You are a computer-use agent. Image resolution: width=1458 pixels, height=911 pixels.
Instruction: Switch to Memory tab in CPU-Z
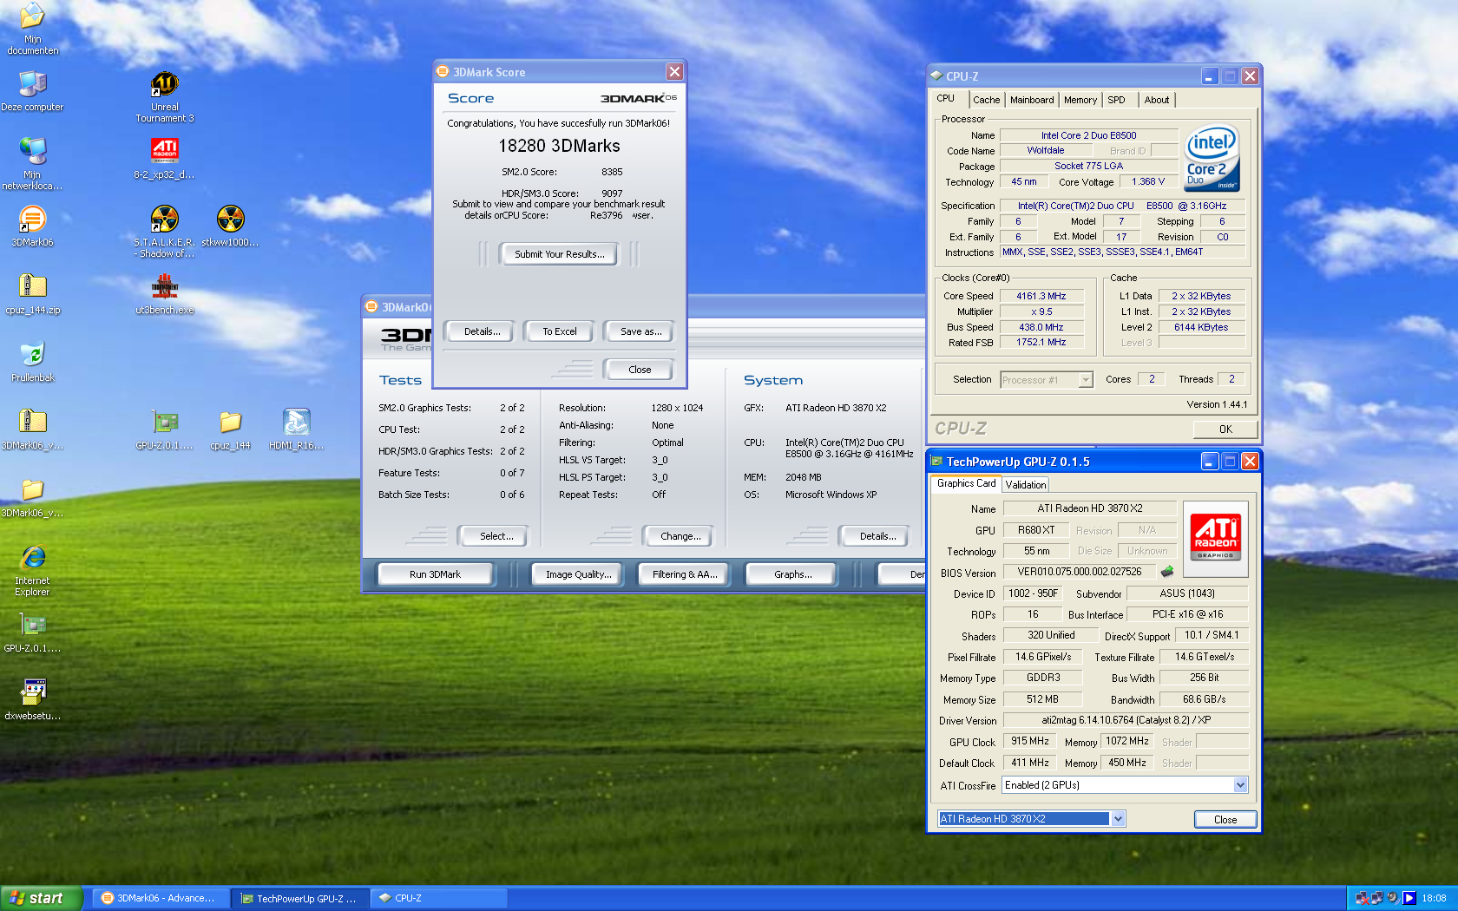[1080, 100]
